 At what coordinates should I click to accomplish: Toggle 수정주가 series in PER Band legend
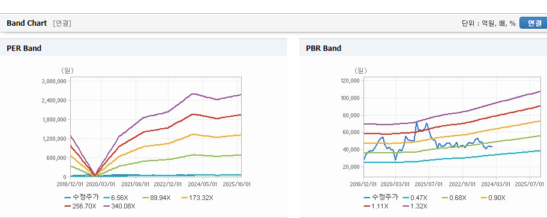coord(82,198)
